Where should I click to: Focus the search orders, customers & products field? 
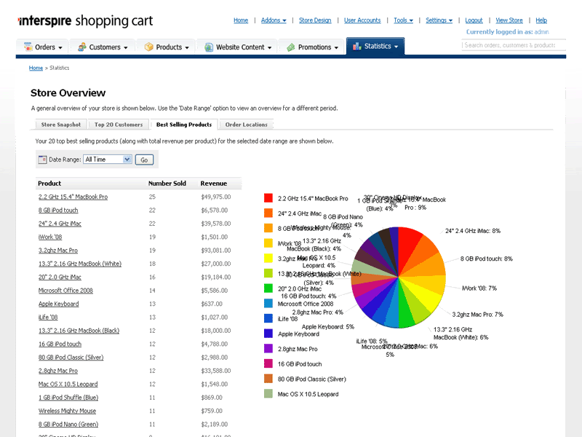pyautogui.click(x=514, y=45)
